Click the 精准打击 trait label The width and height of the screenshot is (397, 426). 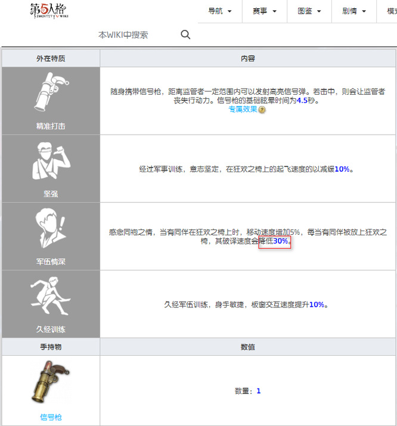51,126
